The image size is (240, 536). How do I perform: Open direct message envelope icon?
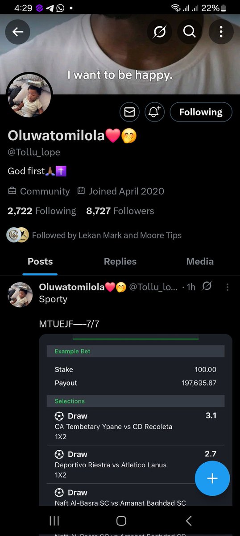click(129, 112)
